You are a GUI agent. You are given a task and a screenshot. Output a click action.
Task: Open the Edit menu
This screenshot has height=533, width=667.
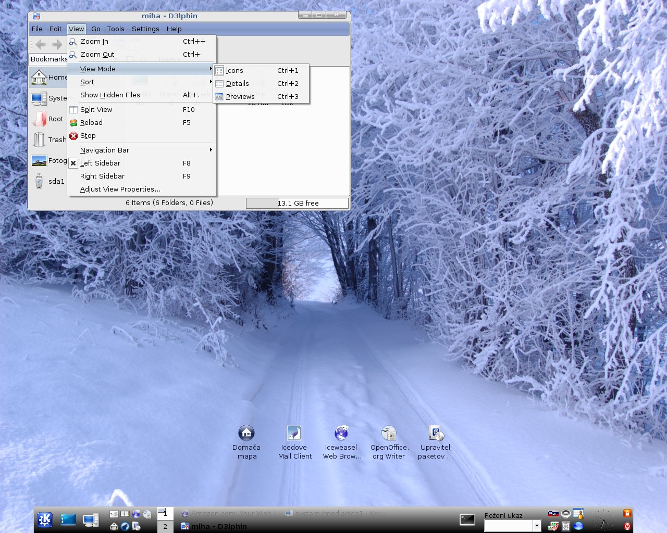[55, 29]
